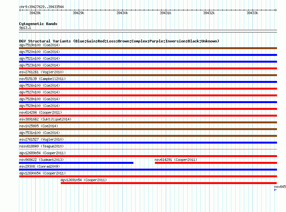286x212 pixels.
Task: Click the thin red line under nssv618849
Action: click(x=148, y=149)
